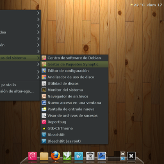Click the Editor de configuración wrench icon

(44, 71)
